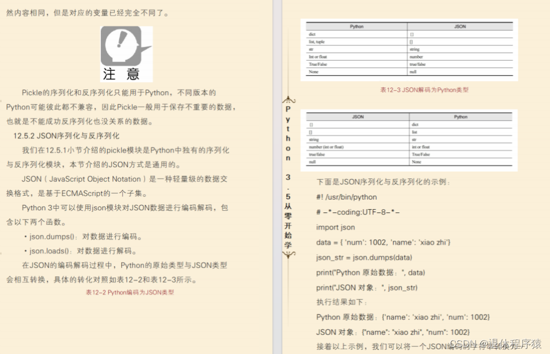Click the heading '12.5.2 JSON序列化与反序列化'
The width and height of the screenshot is (550, 354).
pyautogui.click(x=66, y=136)
